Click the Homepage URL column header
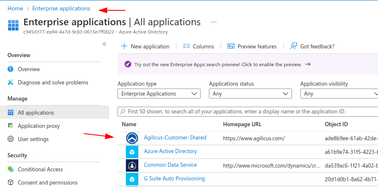Image resolution: width=378 pixels, height=187 pixels. (x=242, y=125)
